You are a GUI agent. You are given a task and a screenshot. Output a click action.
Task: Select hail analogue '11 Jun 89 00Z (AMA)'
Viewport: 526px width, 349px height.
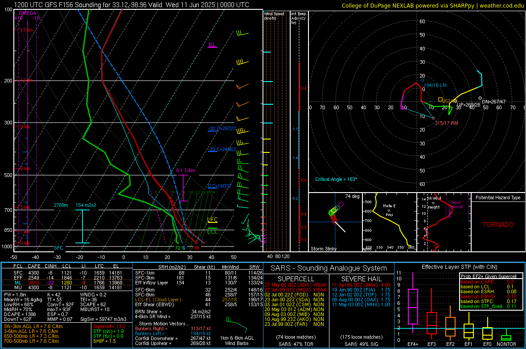tap(355, 285)
